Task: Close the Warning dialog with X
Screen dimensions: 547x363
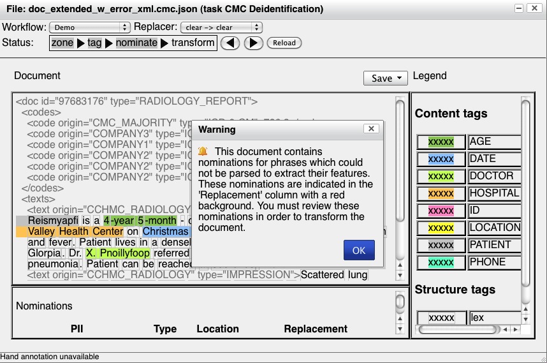Action: coord(371,128)
